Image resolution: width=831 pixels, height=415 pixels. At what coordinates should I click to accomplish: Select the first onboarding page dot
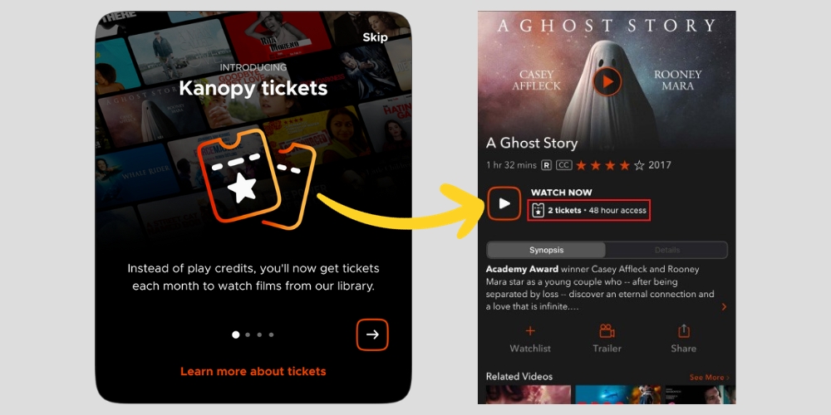click(x=236, y=334)
